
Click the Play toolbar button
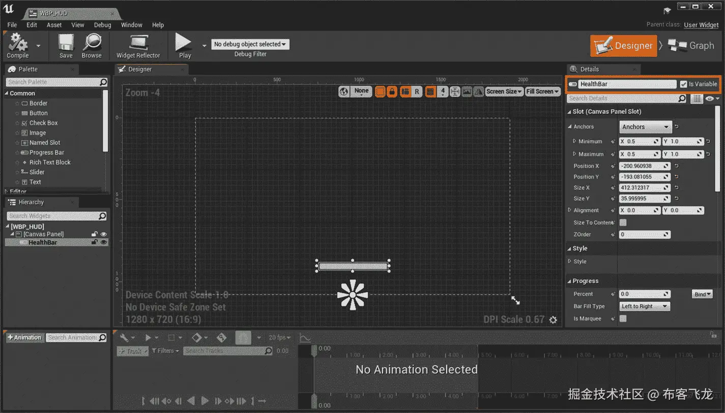(x=184, y=46)
